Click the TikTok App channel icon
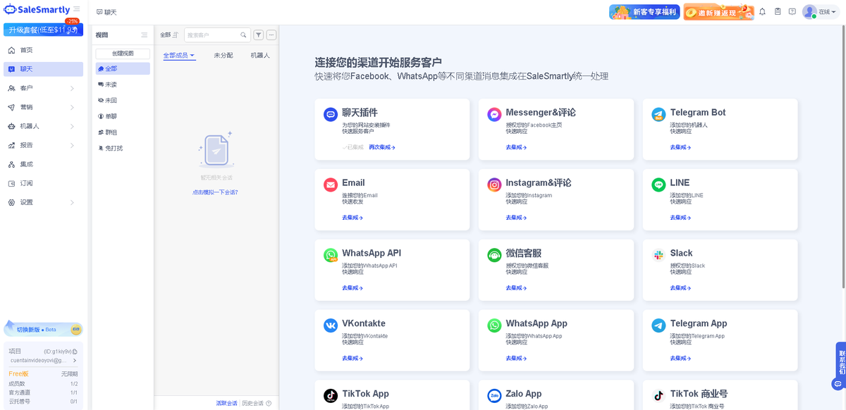Viewport: 846px width, 410px height. pyautogui.click(x=331, y=396)
